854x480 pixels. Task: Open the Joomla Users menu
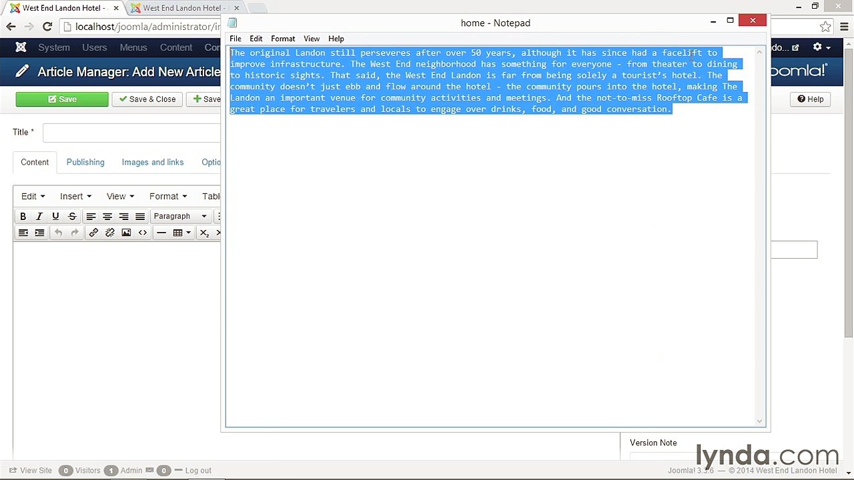pos(95,47)
